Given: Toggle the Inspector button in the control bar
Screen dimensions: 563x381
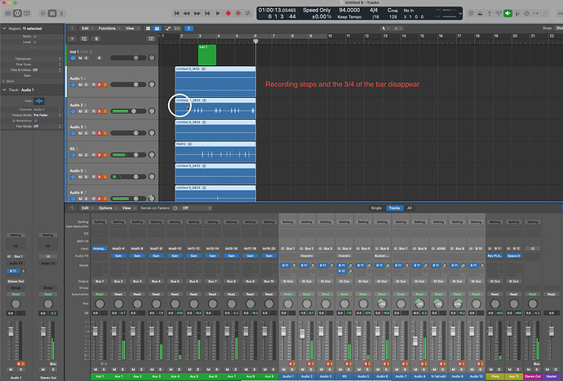Looking at the screenshot, I should tap(17, 13).
